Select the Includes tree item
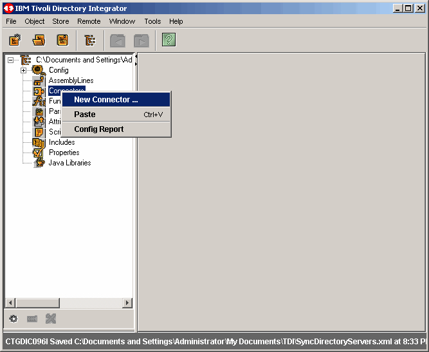 62,142
